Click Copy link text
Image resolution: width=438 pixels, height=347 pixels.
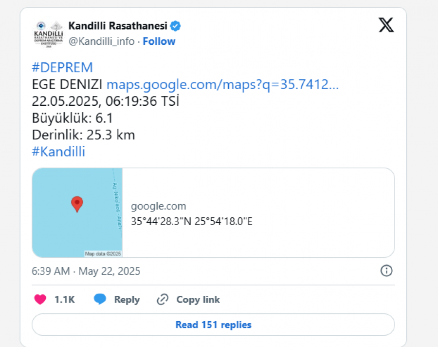pyautogui.click(x=198, y=299)
